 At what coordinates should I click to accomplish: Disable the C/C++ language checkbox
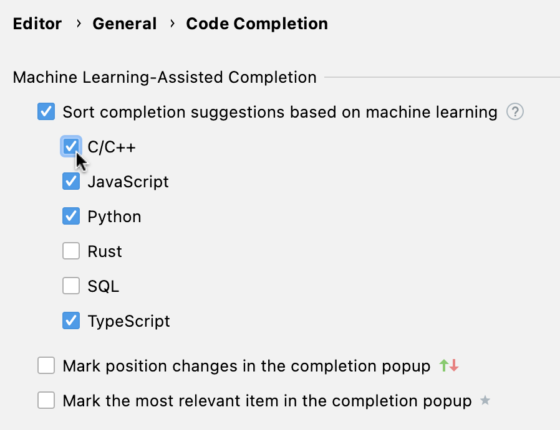pyautogui.click(x=70, y=146)
